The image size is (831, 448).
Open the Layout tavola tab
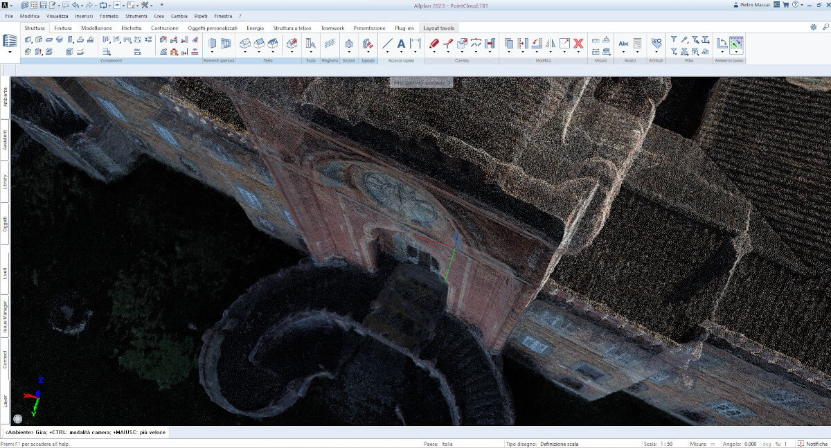[x=439, y=28]
